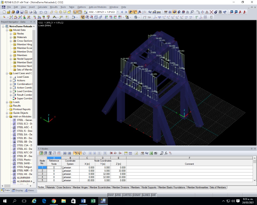Open the File menu
This screenshot has width=257, height=205.
click(9, 7)
